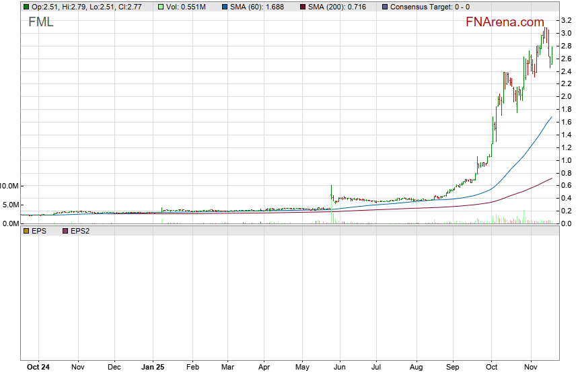Click the 10.0M volume axis label
The width and height of the screenshot is (578, 381).
13,186
